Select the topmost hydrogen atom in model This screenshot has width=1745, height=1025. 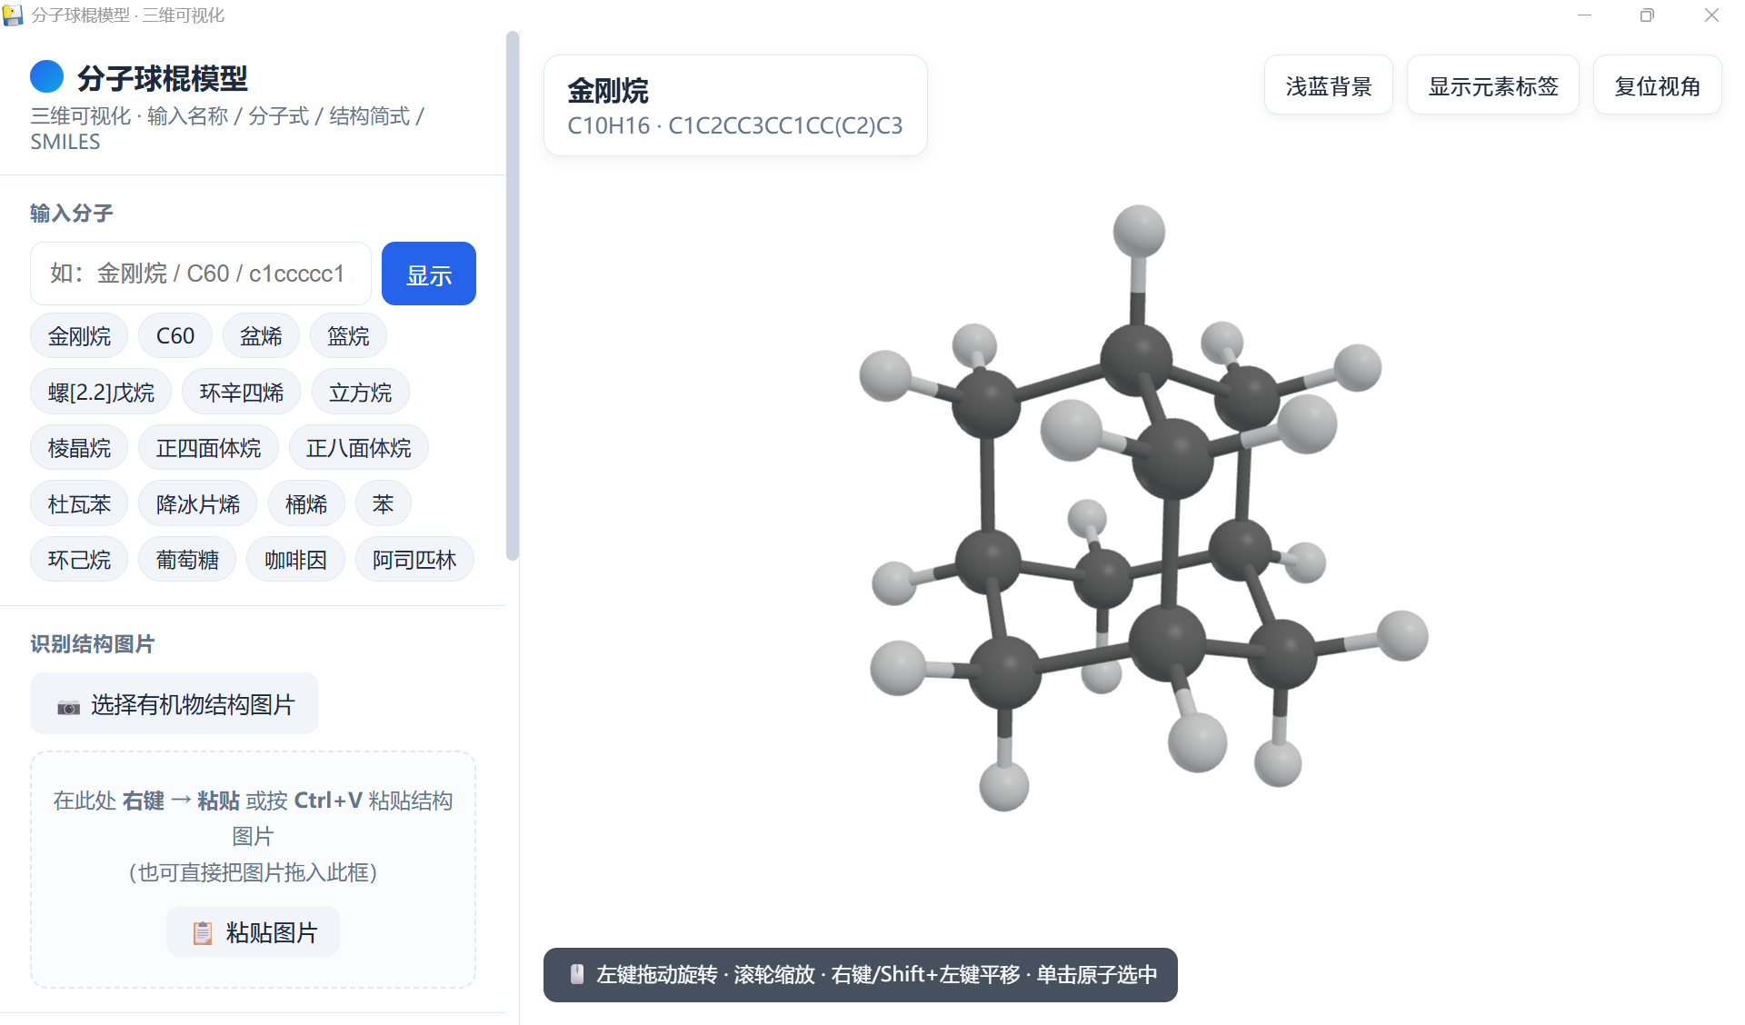(x=1139, y=230)
